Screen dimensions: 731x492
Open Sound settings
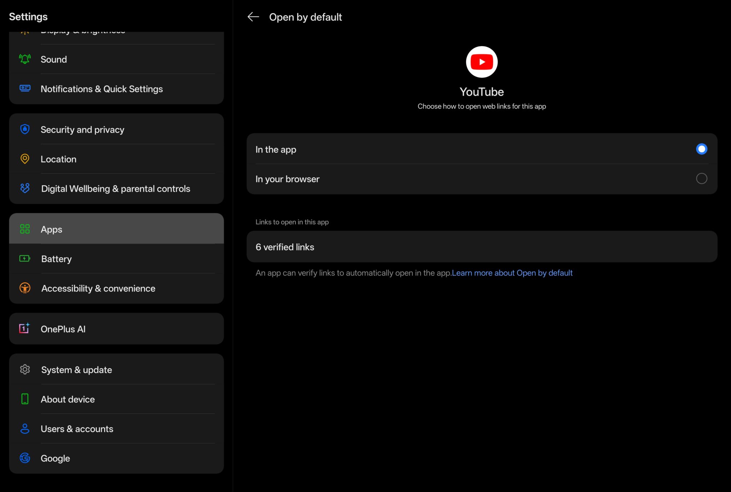(x=116, y=59)
